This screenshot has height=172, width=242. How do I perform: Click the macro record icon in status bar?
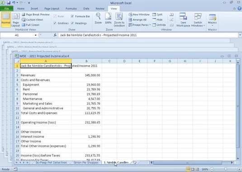tap(15, 169)
